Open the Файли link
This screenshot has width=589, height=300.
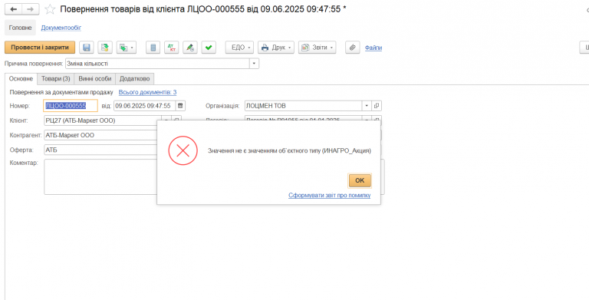(373, 48)
